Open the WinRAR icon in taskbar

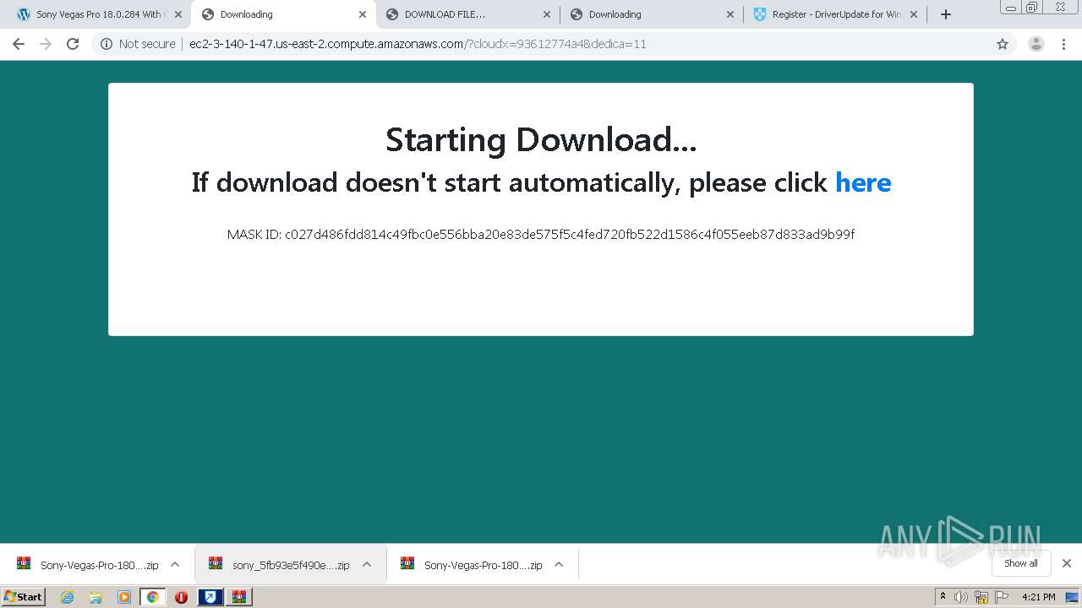(x=239, y=597)
